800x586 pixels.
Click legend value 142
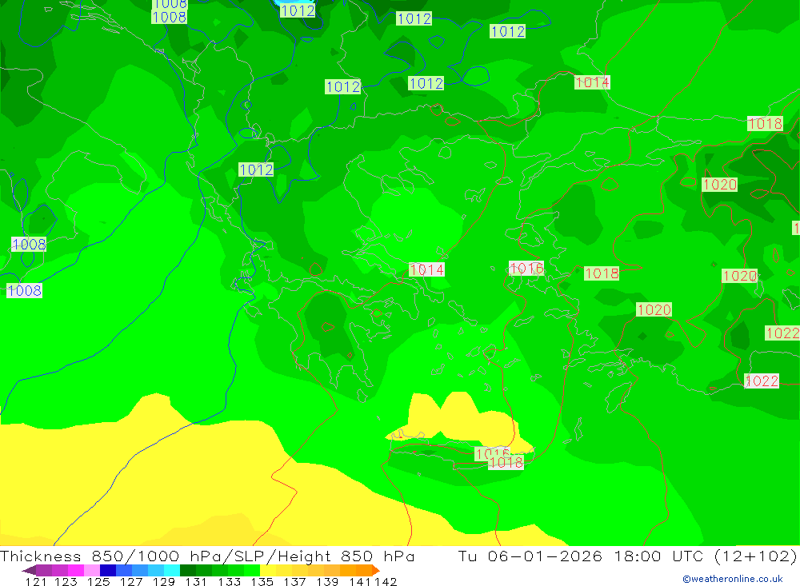tap(386, 581)
